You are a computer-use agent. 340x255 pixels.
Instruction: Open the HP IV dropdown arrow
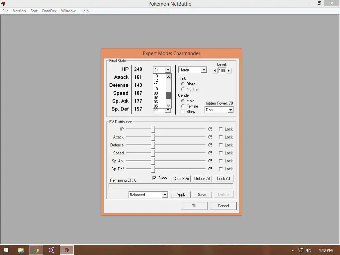point(168,70)
